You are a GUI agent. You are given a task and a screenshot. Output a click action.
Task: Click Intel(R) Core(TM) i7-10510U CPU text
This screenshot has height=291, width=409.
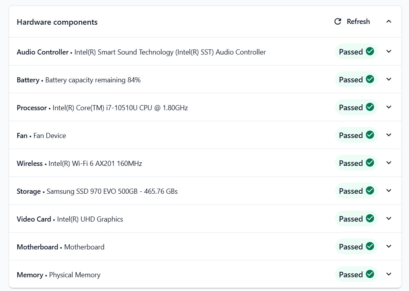[x=120, y=108]
